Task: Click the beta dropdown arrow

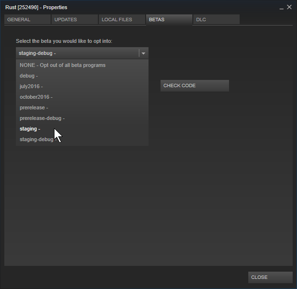Action: tap(143, 53)
